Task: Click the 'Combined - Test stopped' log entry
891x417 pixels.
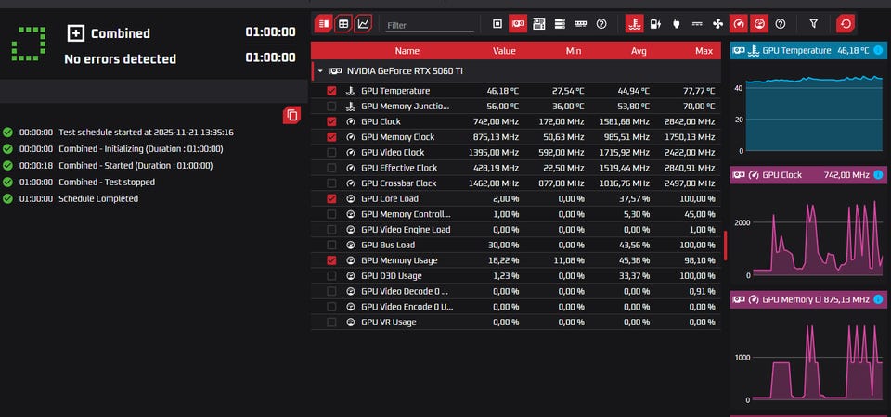Action: pos(107,183)
